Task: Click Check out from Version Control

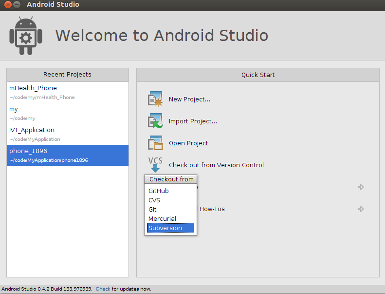Action: pyautogui.click(x=216, y=165)
